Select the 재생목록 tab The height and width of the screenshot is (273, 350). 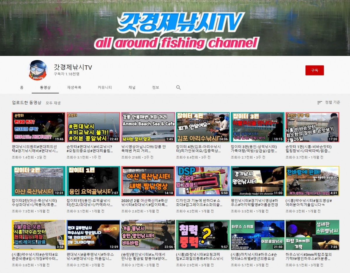pyautogui.click(x=74, y=87)
